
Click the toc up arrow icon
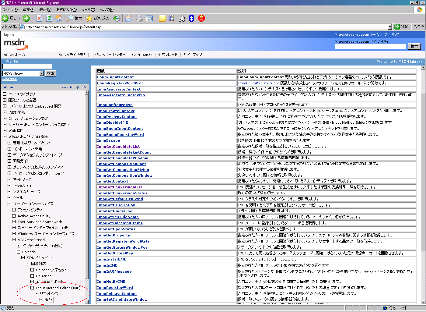12,87
